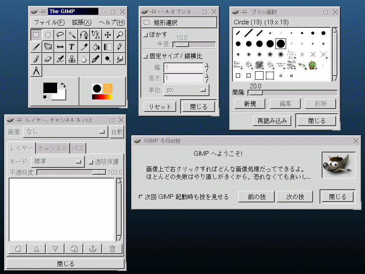Raise layer with up triangle button
The width and height of the screenshot is (365, 274).
36,249
